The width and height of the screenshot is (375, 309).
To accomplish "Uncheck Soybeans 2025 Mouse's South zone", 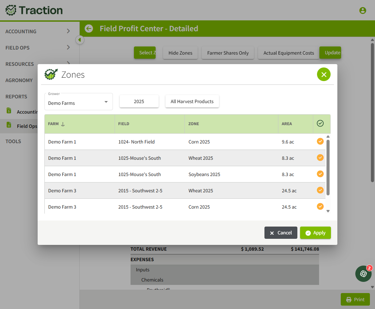I will [x=320, y=174].
